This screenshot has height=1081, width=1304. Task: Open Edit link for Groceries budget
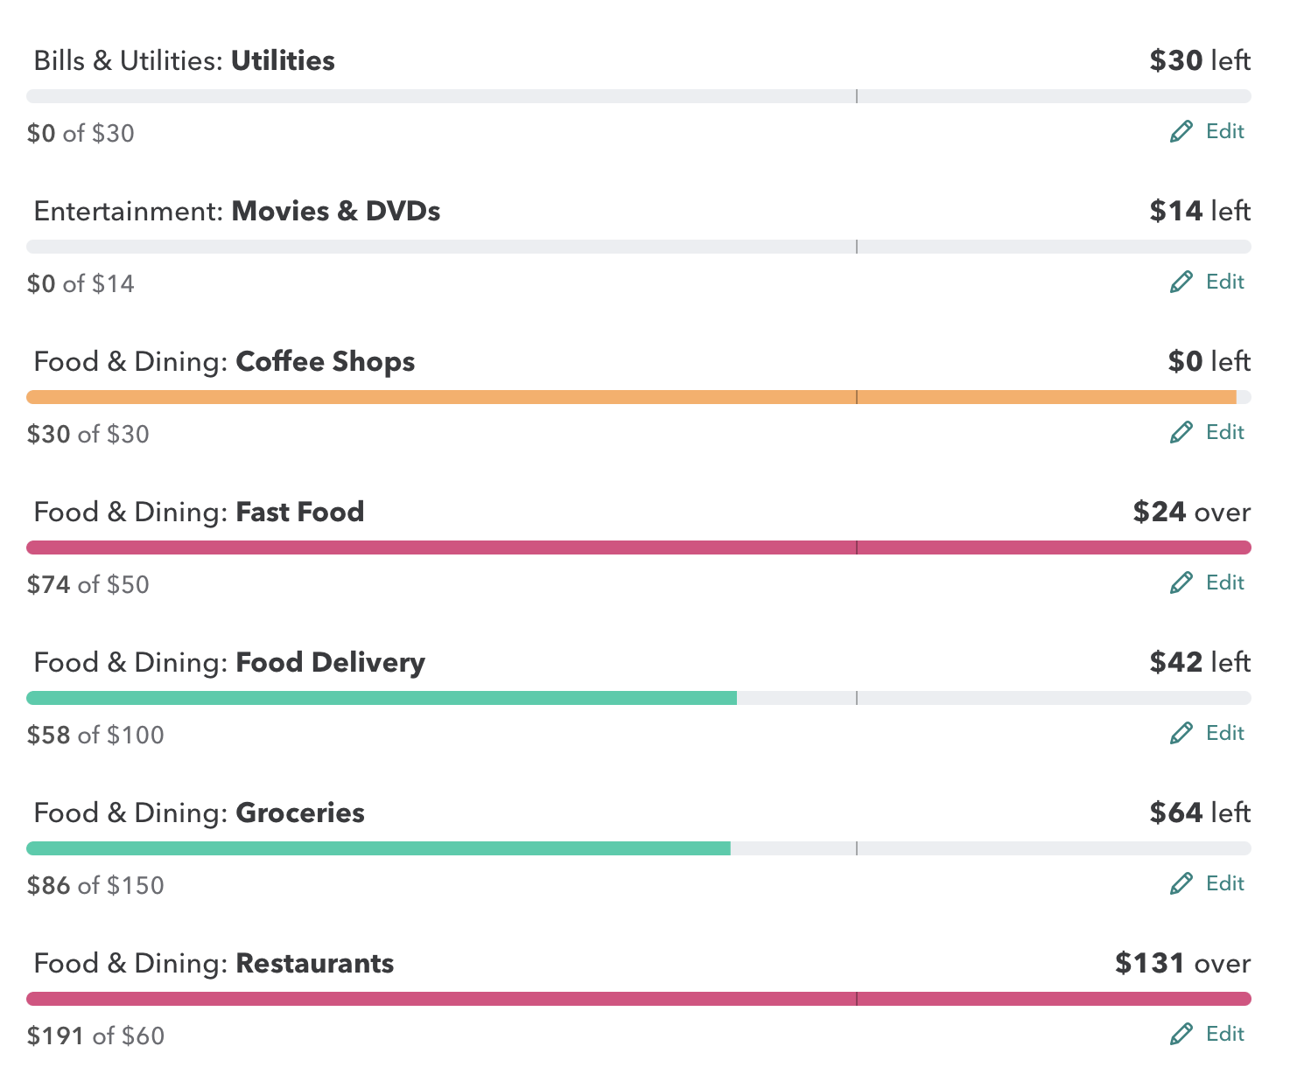point(1224,883)
